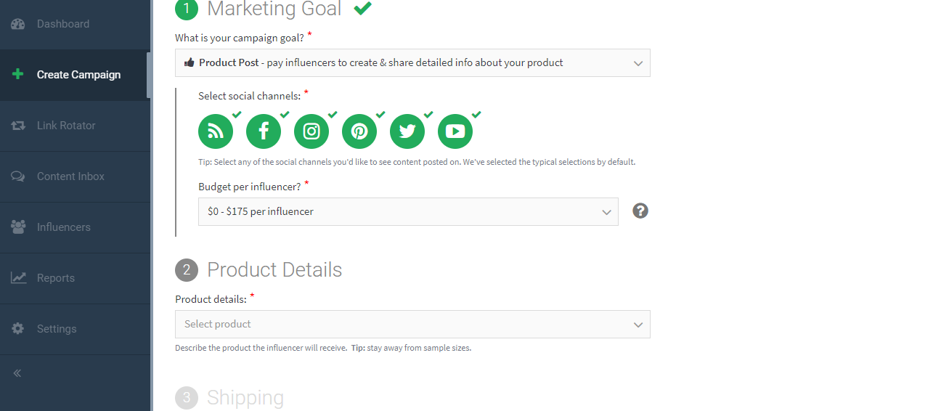Disable the Pinterest social channel

click(x=359, y=131)
